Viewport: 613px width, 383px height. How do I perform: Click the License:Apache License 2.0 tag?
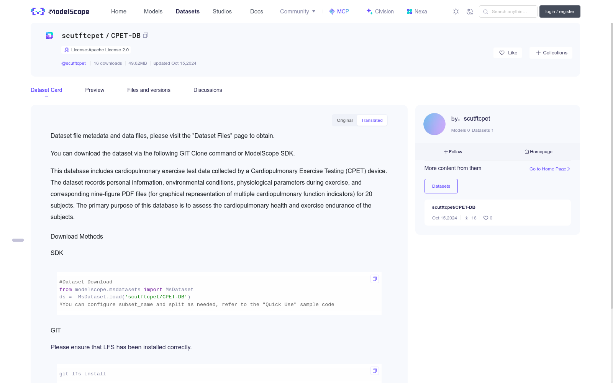point(96,50)
